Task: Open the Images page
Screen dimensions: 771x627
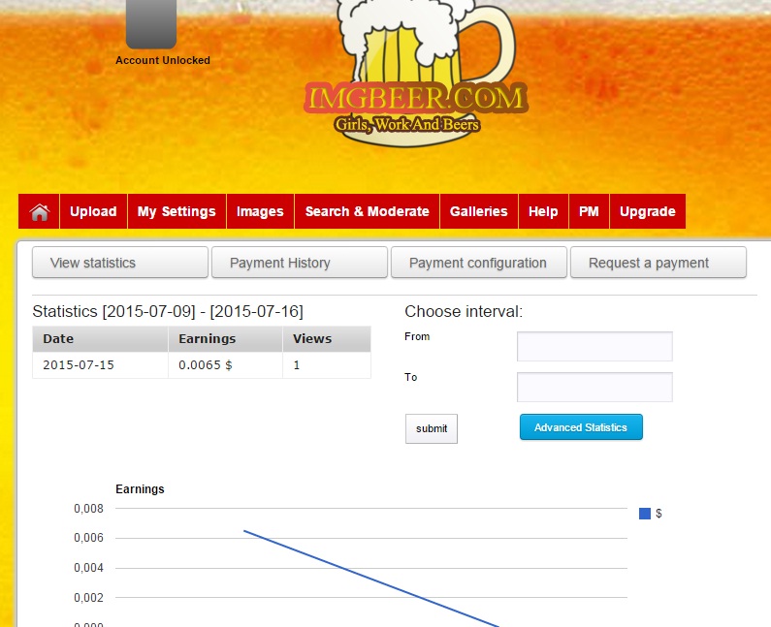Action: (260, 212)
